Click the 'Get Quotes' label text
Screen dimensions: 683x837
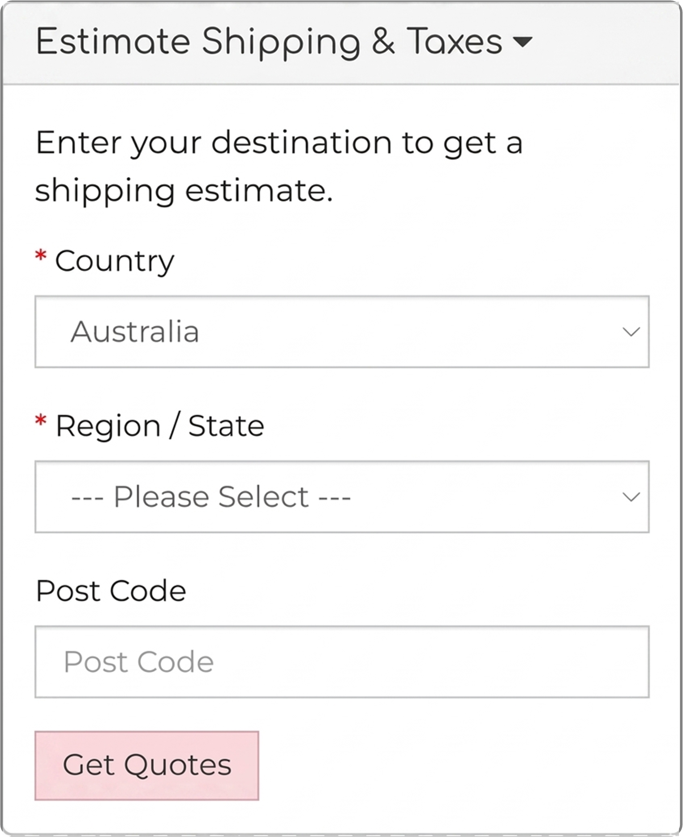coord(147,765)
